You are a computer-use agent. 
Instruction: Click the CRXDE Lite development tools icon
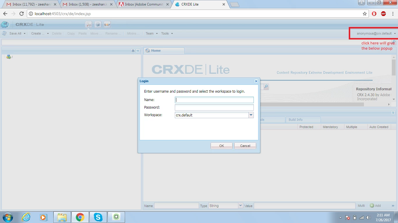click(x=89, y=24)
